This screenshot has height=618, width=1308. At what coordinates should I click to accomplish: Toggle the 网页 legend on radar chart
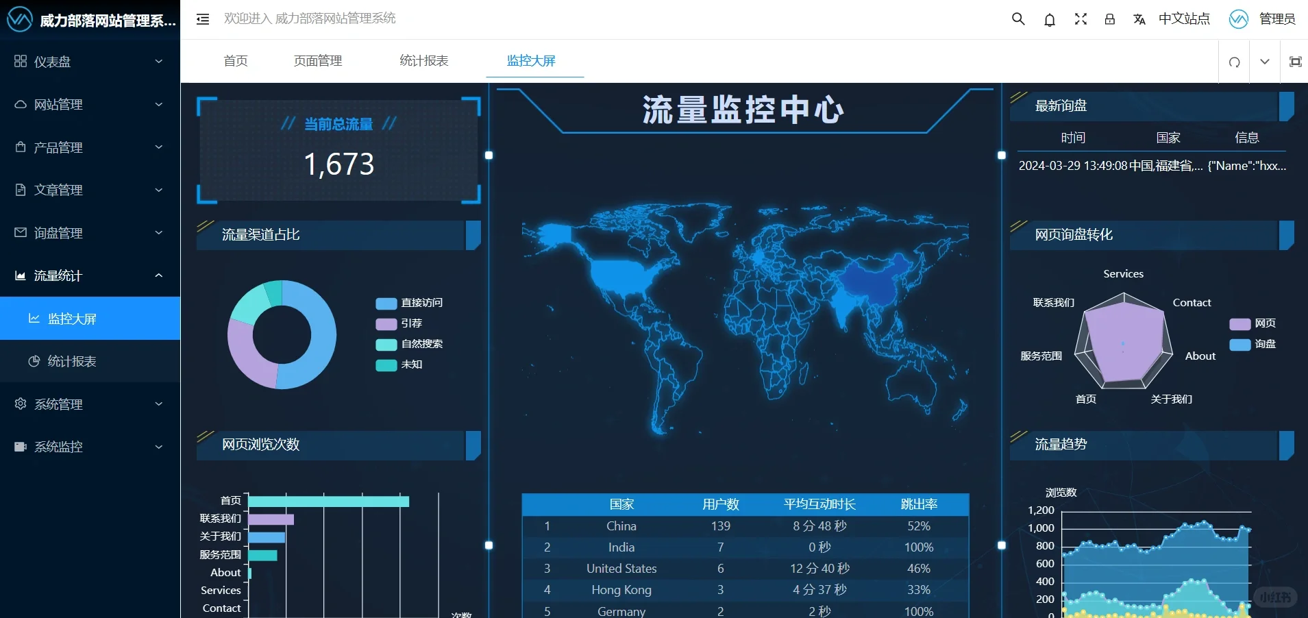pyautogui.click(x=1256, y=323)
